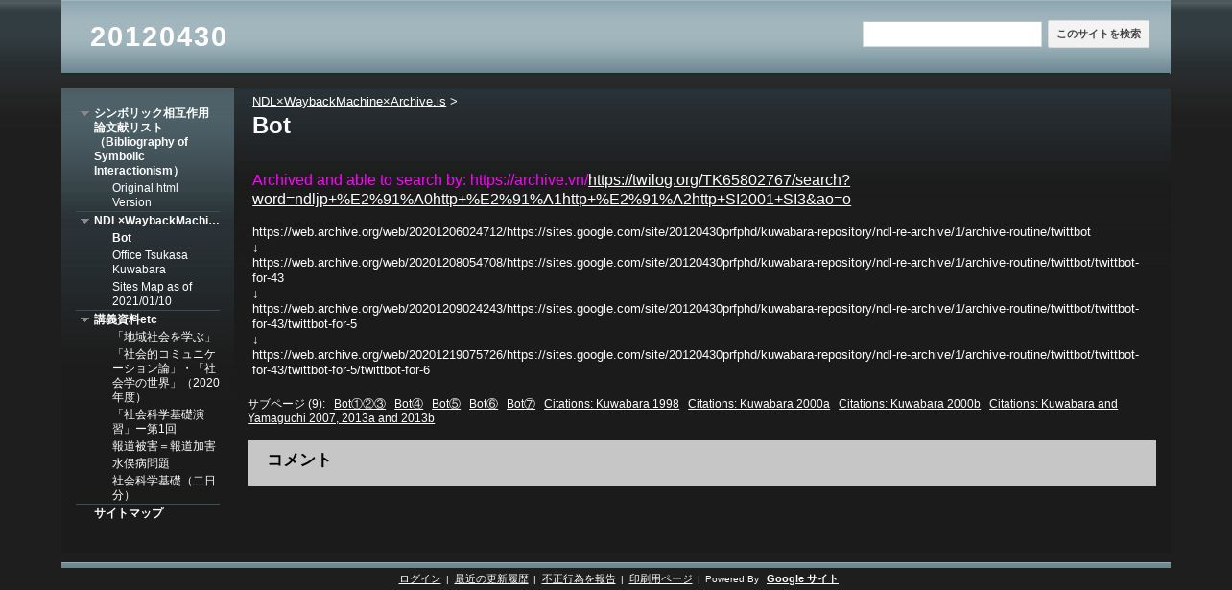Open 社会科学基礎（二日分） page
This screenshot has height=590, width=1232.
(164, 488)
